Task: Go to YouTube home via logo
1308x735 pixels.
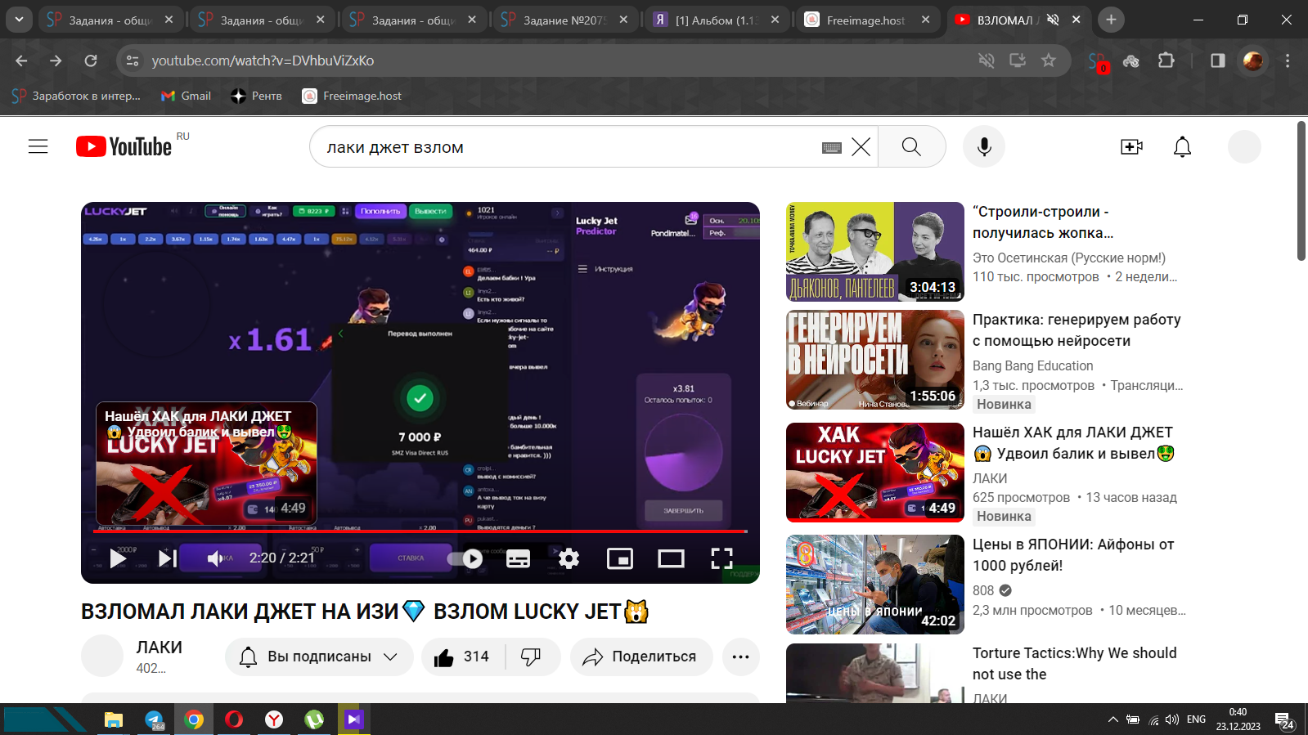Action: point(124,146)
